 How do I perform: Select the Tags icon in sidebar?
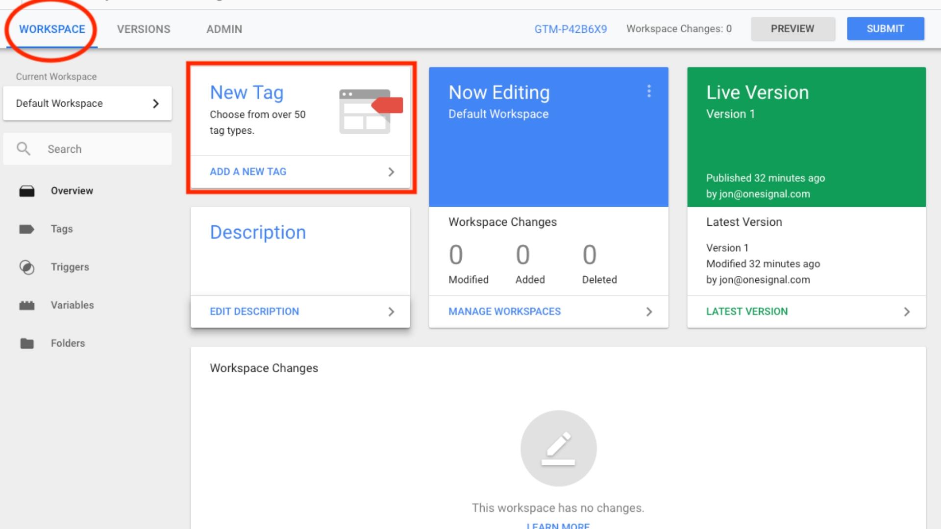(x=27, y=229)
